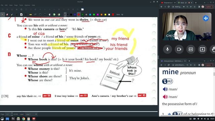
Task: Pick the blue color swatch
Action: [x=75, y=14]
